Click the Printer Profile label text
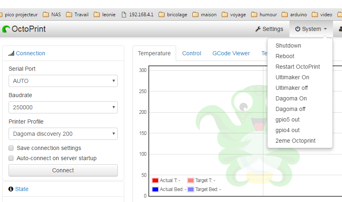 point(26,122)
